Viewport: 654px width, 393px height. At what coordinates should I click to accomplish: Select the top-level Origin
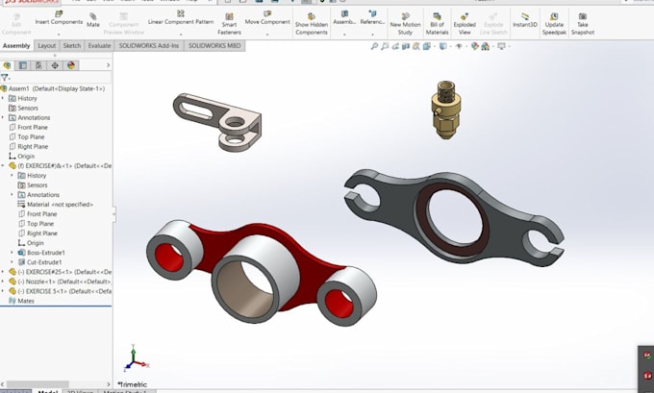22,157
